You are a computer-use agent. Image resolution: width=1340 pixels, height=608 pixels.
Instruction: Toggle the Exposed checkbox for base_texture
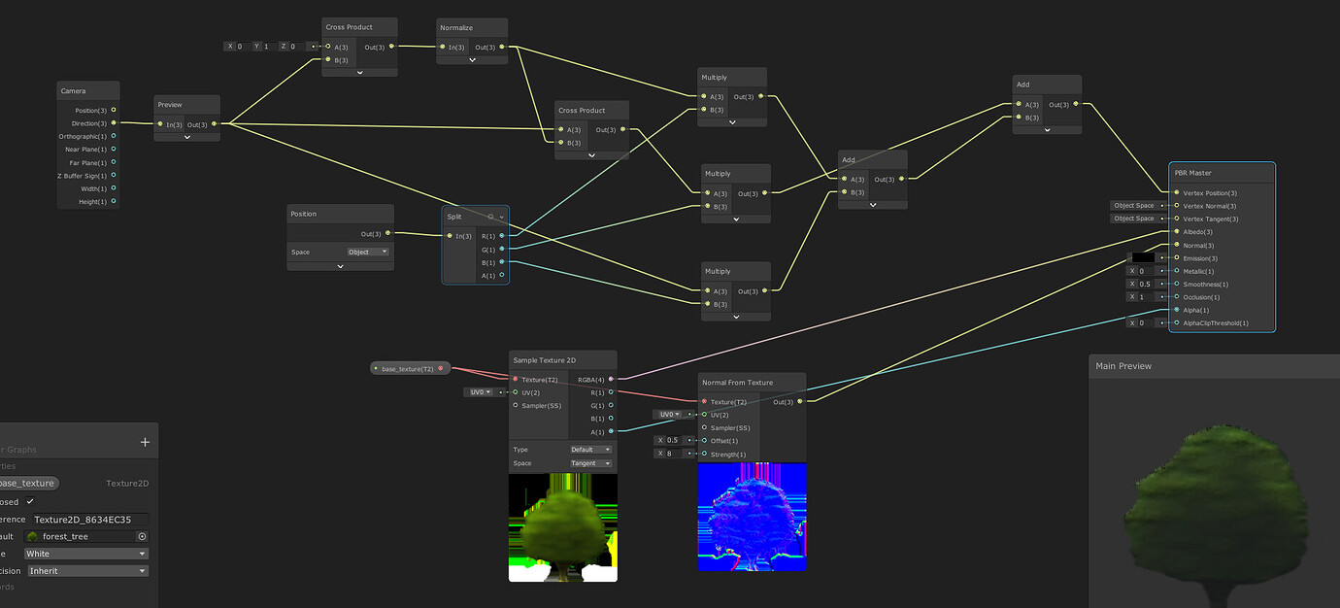(x=28, y=501)
